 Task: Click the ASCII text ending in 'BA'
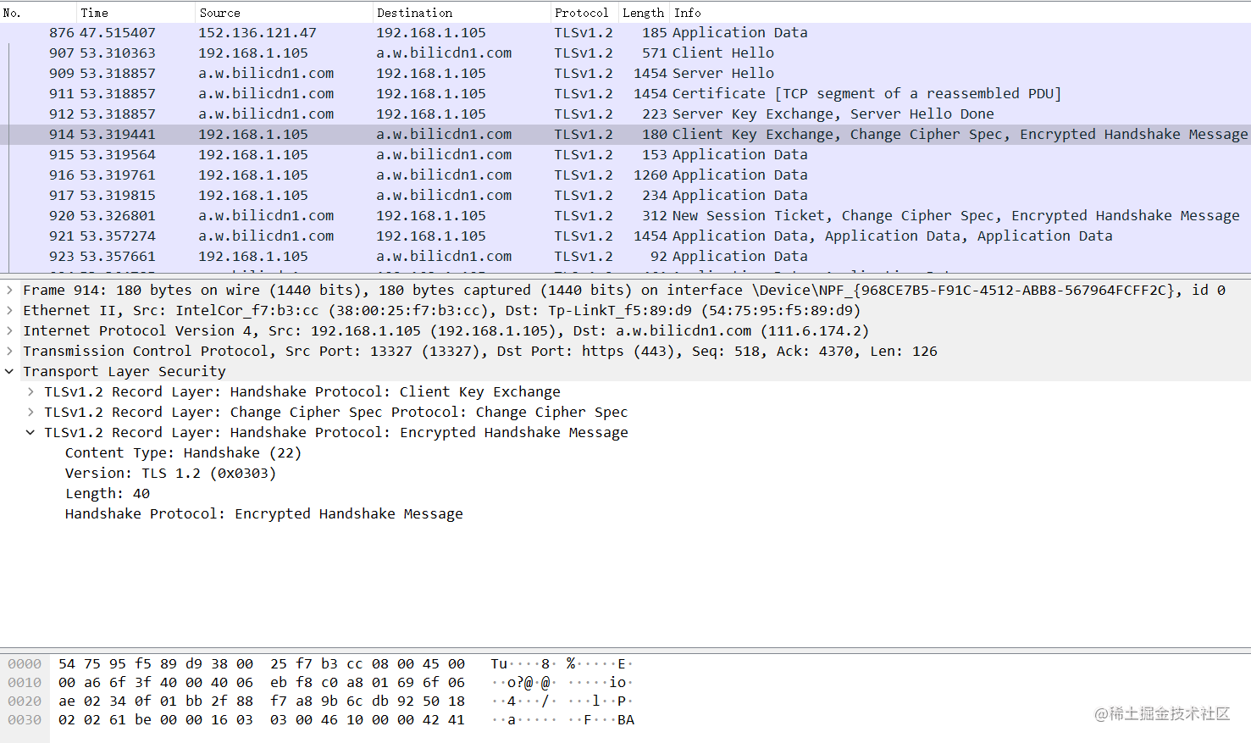tap(562, 720)
